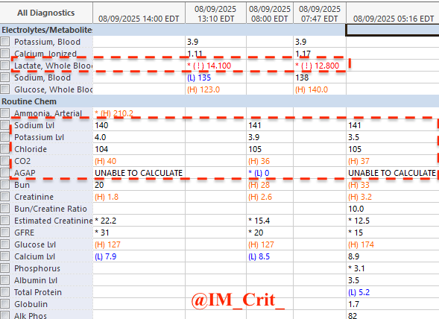Viewport: 439px width, 319px height.
Task: Click the Potassium Lvl value 4.0
Action: pos(100,137)
